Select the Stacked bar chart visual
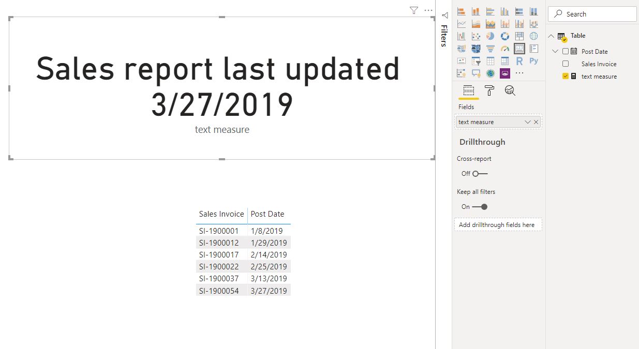The height and width of the screenshot is (349, 639). point(462,11)
